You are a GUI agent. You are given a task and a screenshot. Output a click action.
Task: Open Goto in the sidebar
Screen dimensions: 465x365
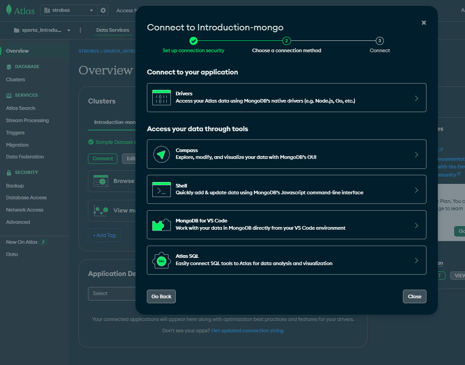pyautogui.click(x=12, y=254)
